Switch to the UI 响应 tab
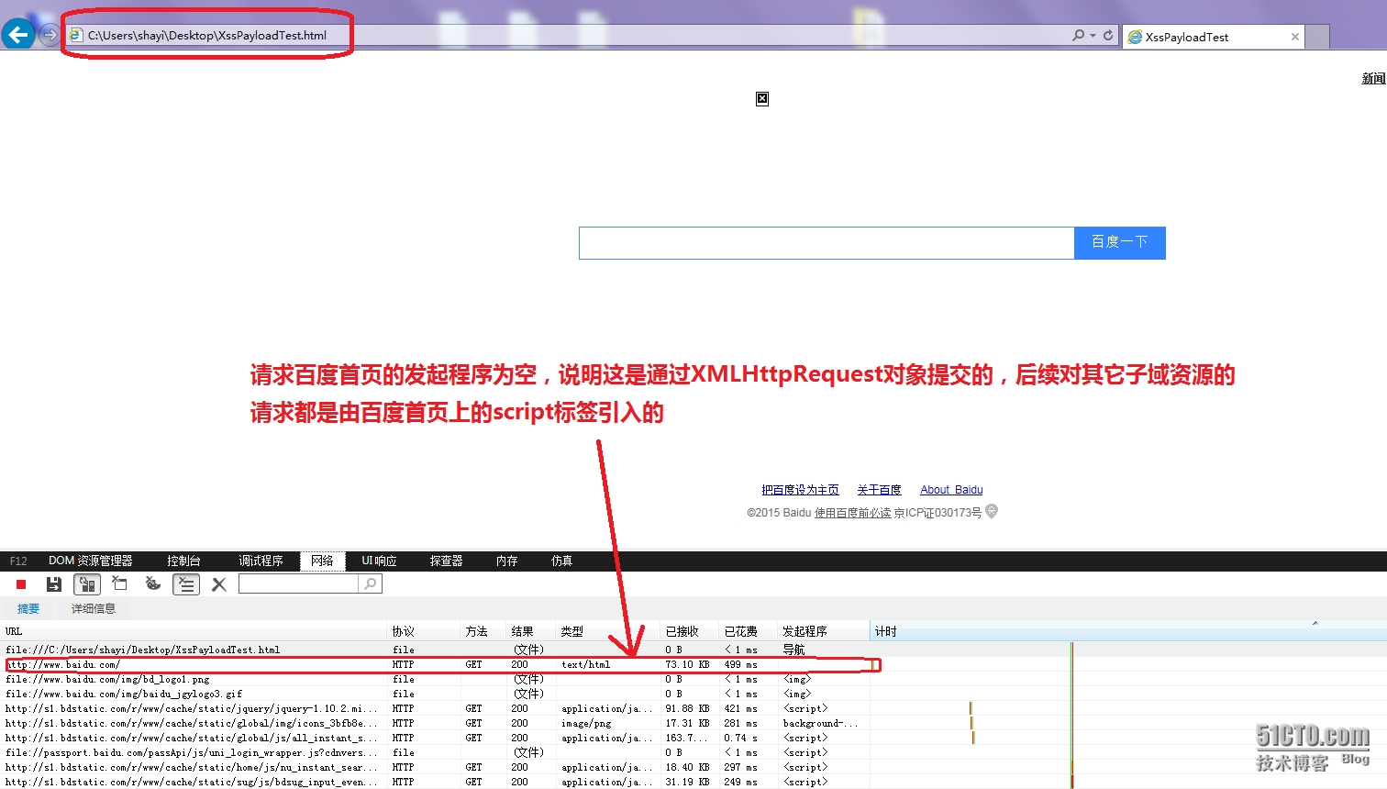 coord(379,561)
